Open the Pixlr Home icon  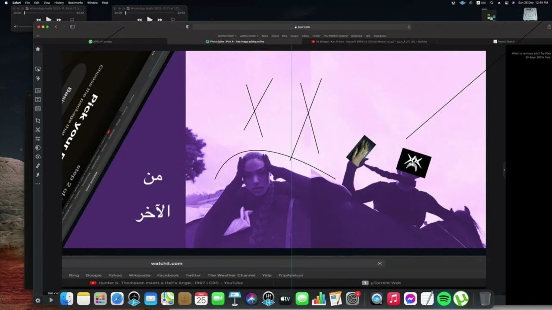[x=38, y=49]
